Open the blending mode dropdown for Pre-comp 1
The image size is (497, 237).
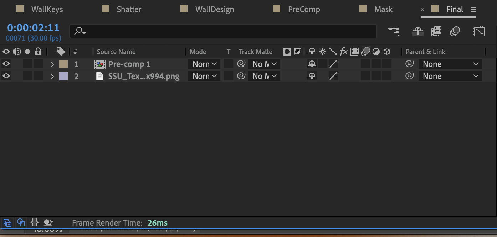(204, 64)
